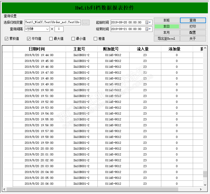Click 附加批号 cell in 20:04:00 row
The image size is (210, 194).
click(x=113, y=172)
